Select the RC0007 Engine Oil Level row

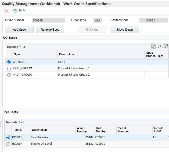point(8,144)
